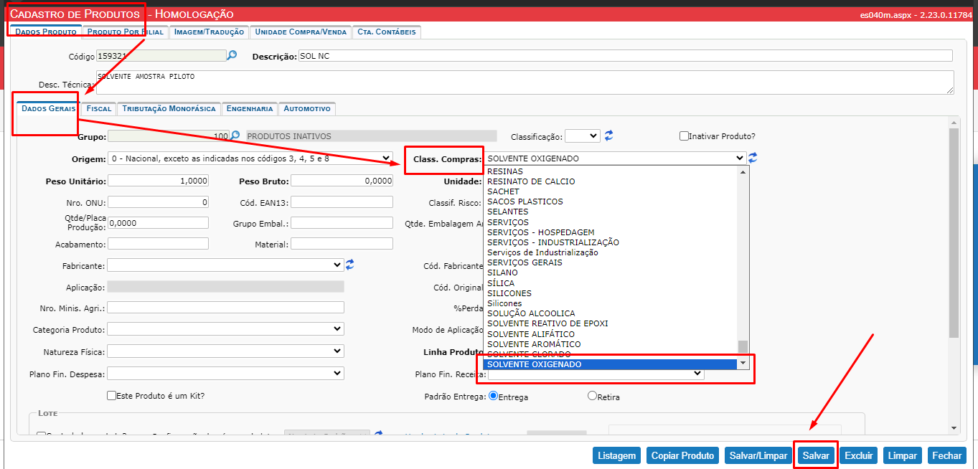The image size is (978, 469).
Task: Open the Fabricante dropdown
Action: pos(225,265)
